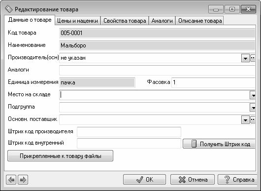The width and height of the screenshot is (261, 191).
Task: Open the Описание товара tab
Action: coord(199,21)
